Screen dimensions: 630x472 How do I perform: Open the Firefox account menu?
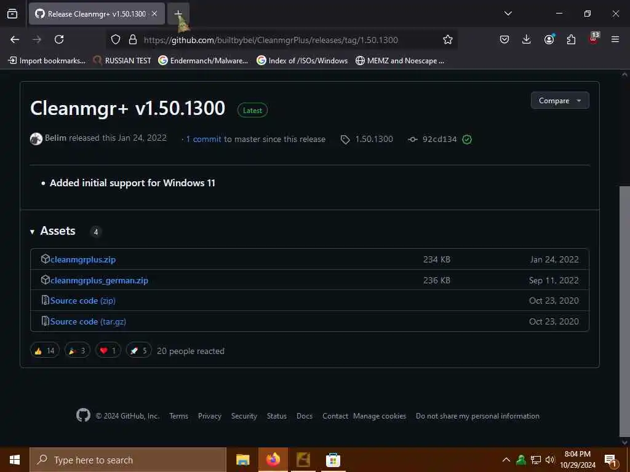pos(549,39)
